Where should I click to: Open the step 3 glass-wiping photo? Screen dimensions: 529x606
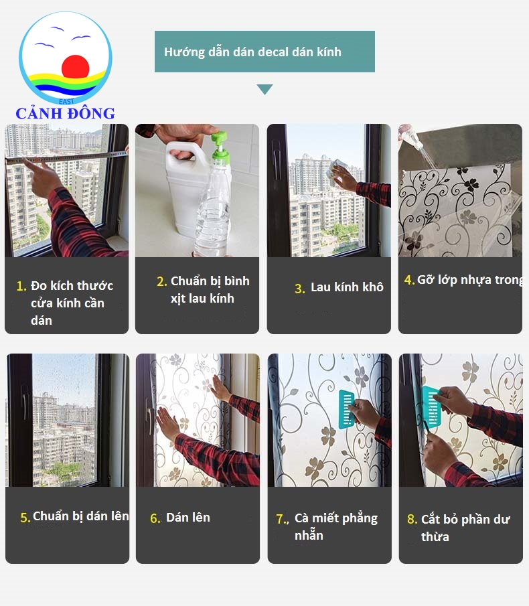point(329,191)
